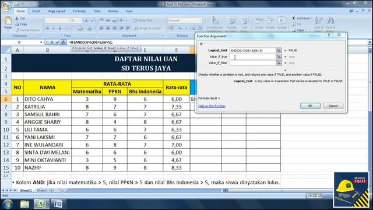This screenshot has height=210, width=373.
Task: Open Cell Styles gallery
Action: pos(244,24)
